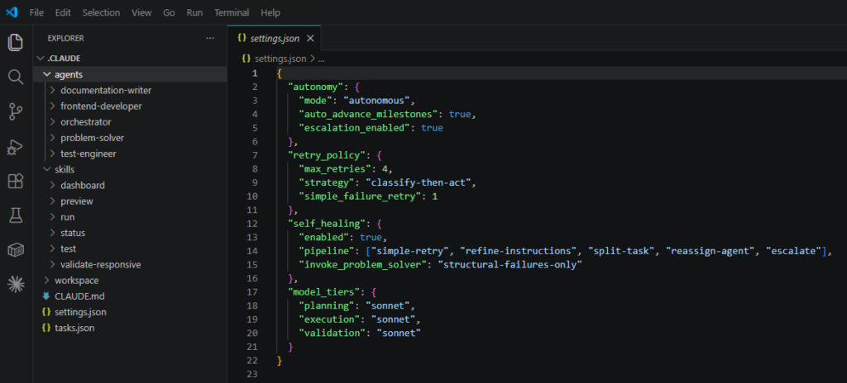
Task: Expand the test-engineer folder
Action: (x=52, y=154)
